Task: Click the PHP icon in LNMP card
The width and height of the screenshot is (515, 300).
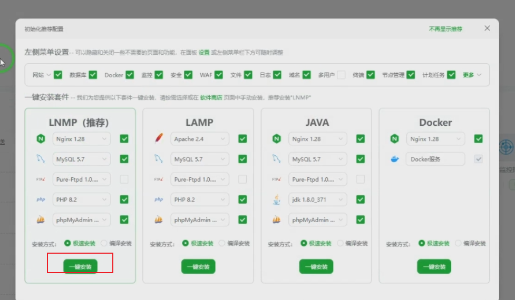Action: 41,199
